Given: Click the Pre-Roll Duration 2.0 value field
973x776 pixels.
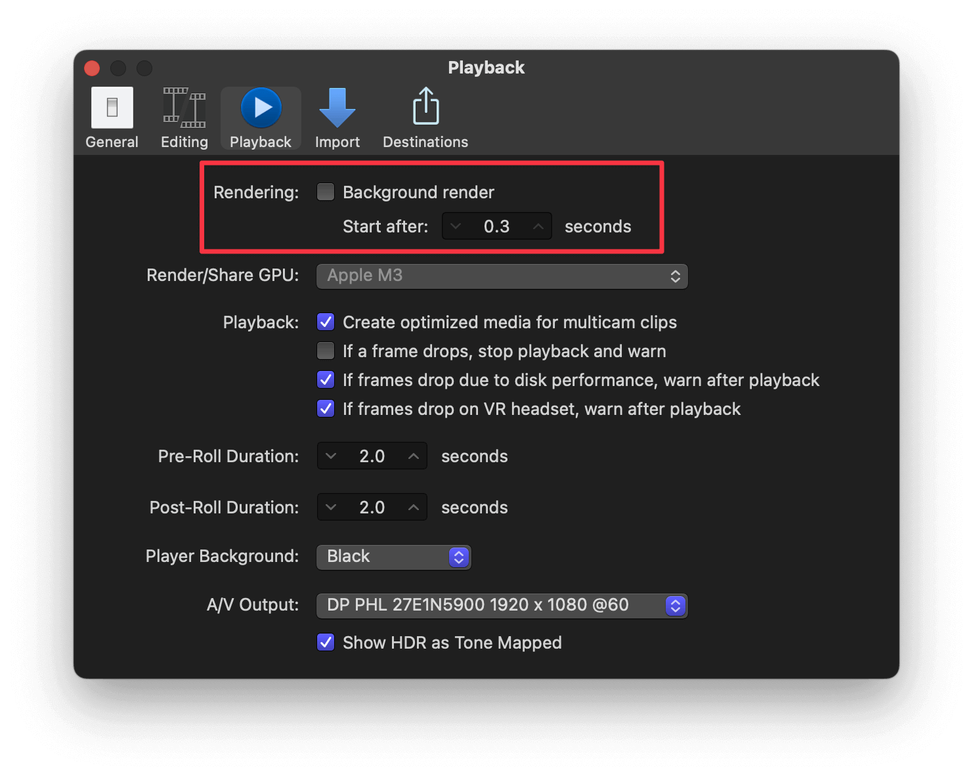Looking at the screenshot, I should pyautogui.click(x=372, y=456).
